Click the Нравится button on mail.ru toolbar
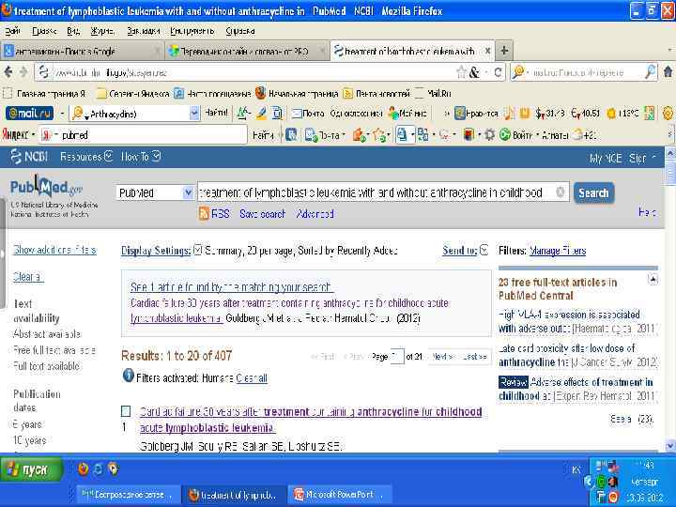This screenshot has width=676, height=507. pyautogui.click(x=476, y=114)
